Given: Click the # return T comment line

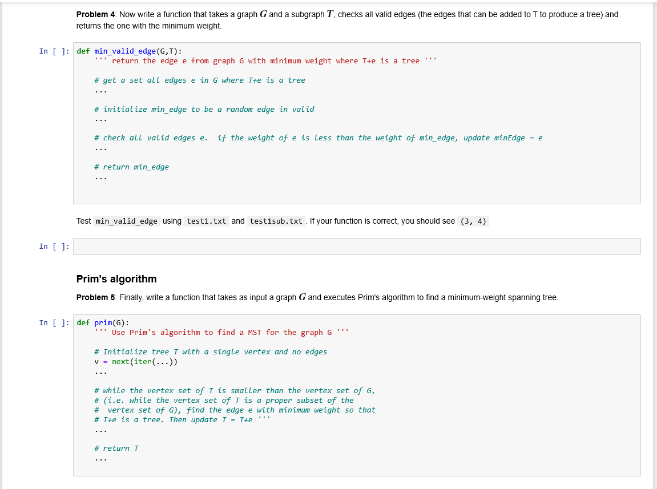Looking at the screenshot, I should click(x=116, y=448).
